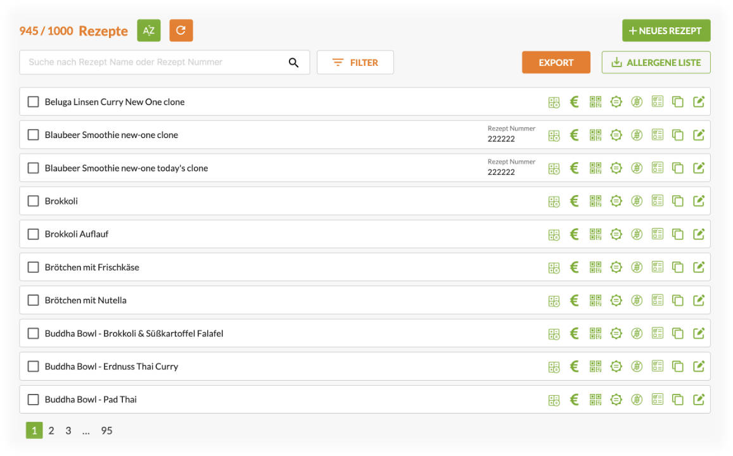Click the Neues Rezept button
The image size is (733, 456).
point(666,30)
